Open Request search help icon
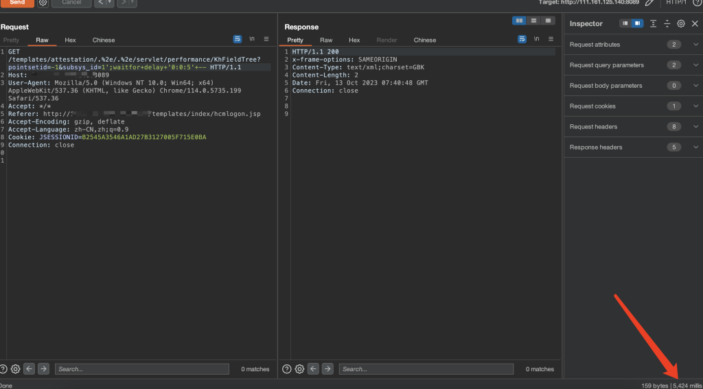 pyautogui.click(x=3, y=369)
